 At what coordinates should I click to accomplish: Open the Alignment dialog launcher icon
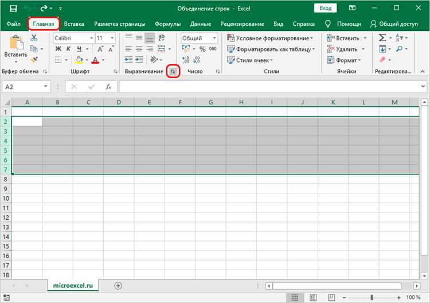tap(173, 71)
